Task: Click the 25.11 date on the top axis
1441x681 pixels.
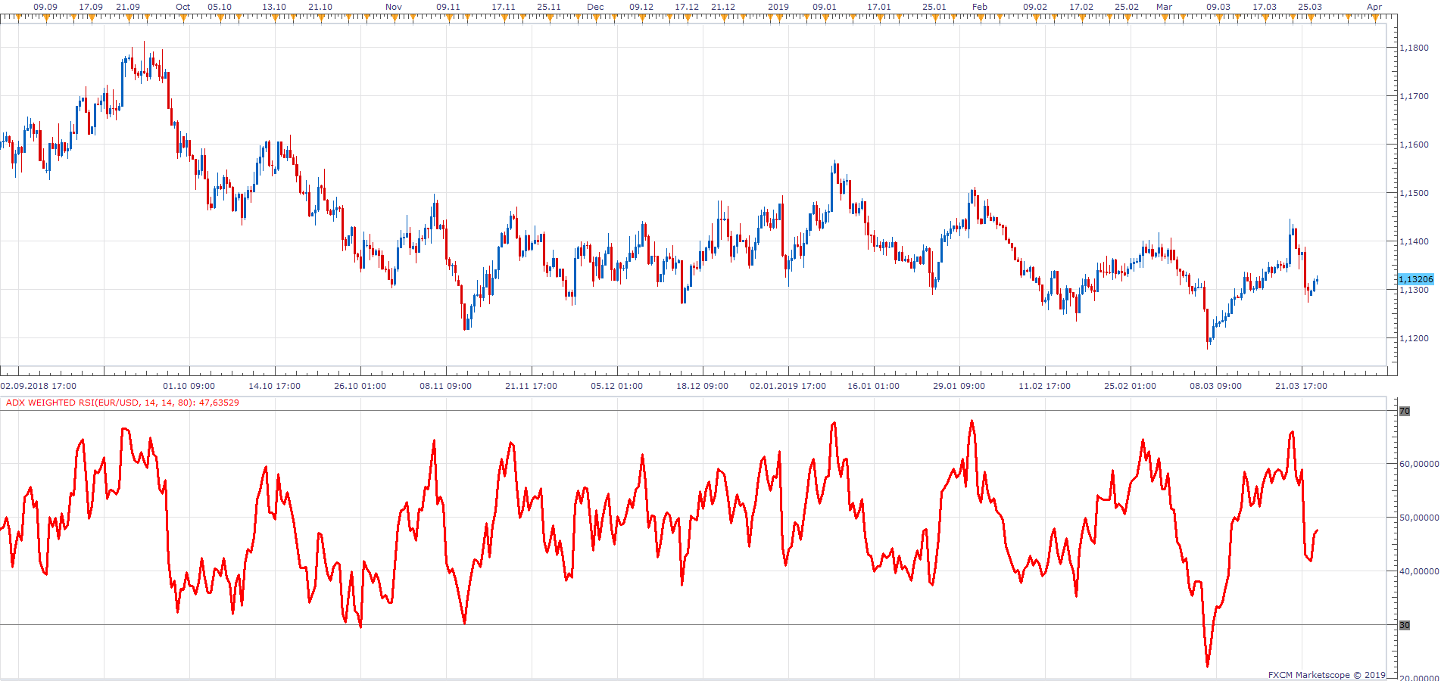Action: click(549, 7)
